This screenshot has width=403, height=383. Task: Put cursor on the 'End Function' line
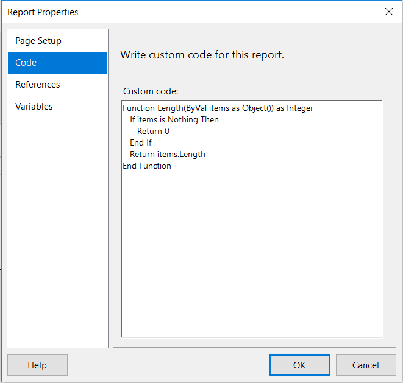click(147, 166)
